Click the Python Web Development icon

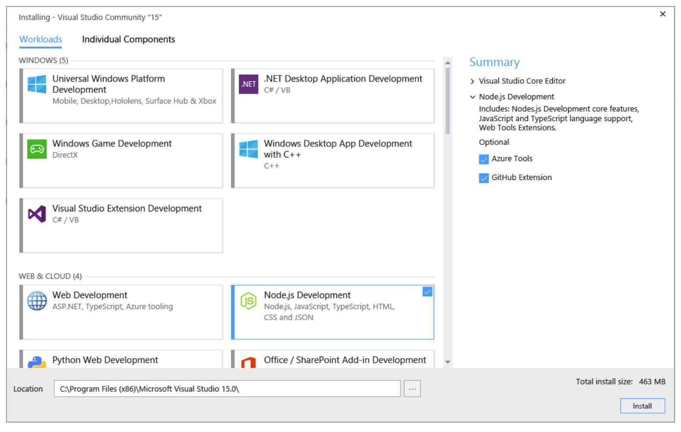coord(37,363)
